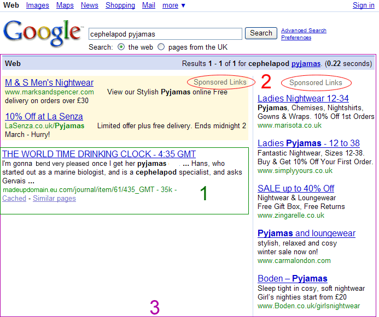Open the 'SALE up to 40% Off' ad

click(296, 188)
